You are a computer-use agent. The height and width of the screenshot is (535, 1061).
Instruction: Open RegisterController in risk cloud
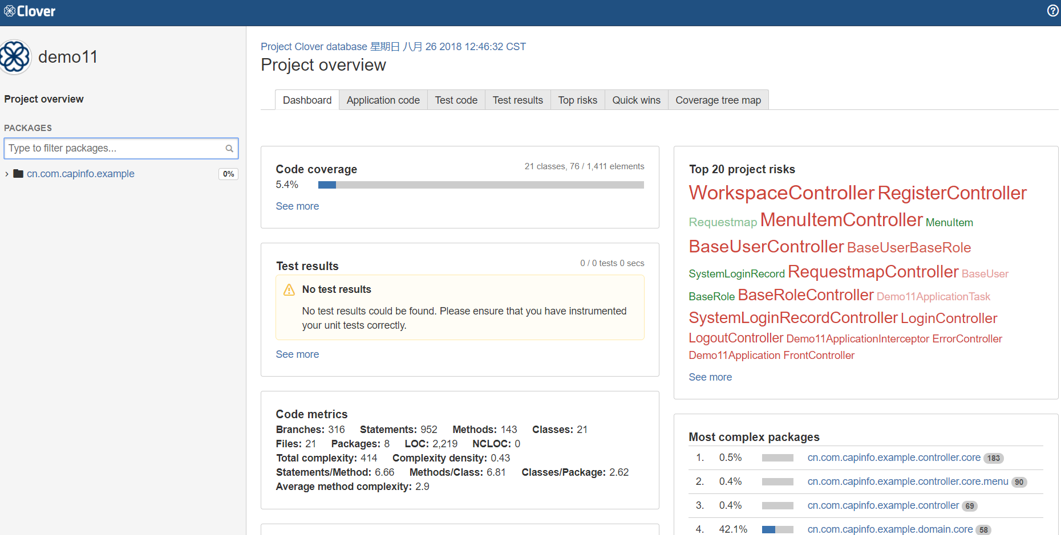(x=952, y=193)
